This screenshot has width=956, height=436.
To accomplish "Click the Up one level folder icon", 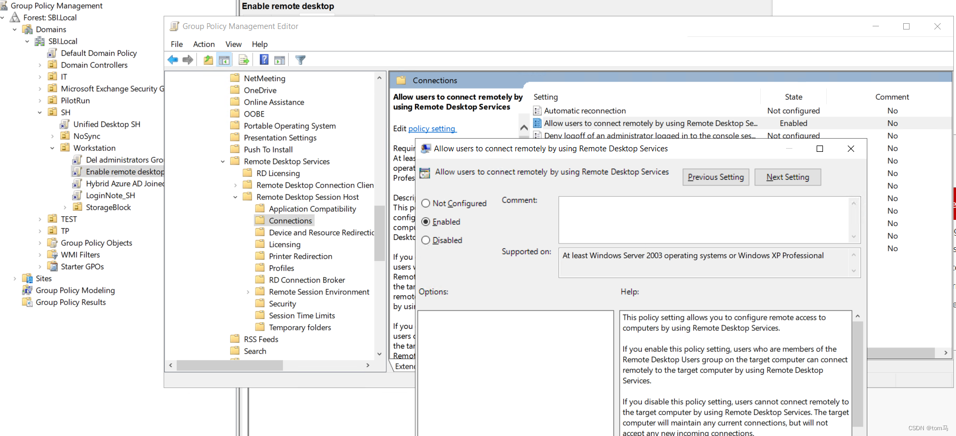I will pos(209,60).
